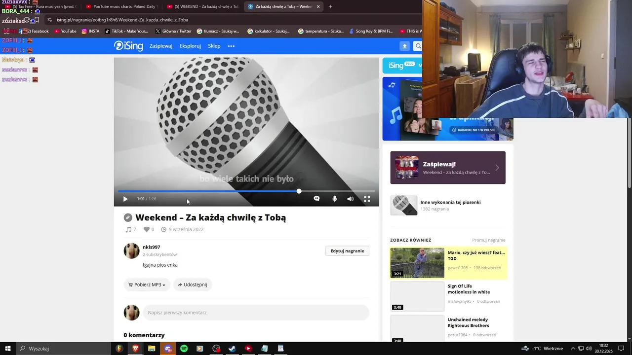Click the heart like icon under the title
Screen dimensions: 632x355
(x=146, y=229)
